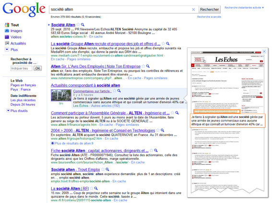
Task: Click the TF1 news thumbnail image
Action: coord(61,95)
